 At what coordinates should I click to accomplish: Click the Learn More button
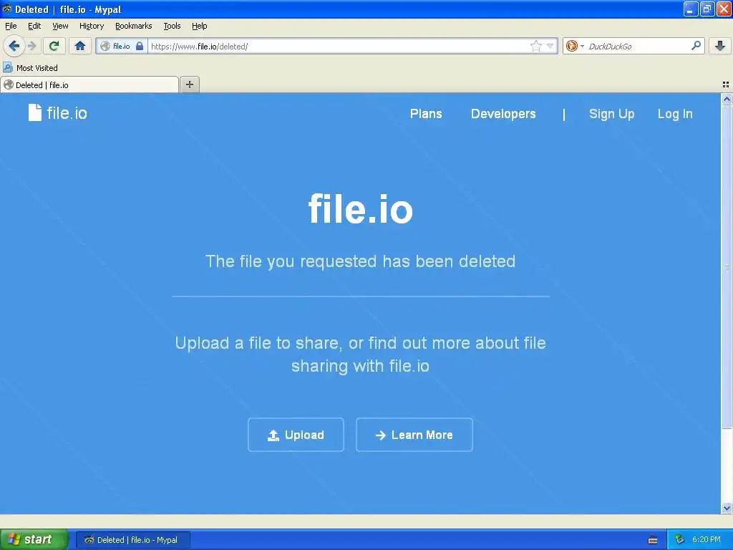coord(414,435)
